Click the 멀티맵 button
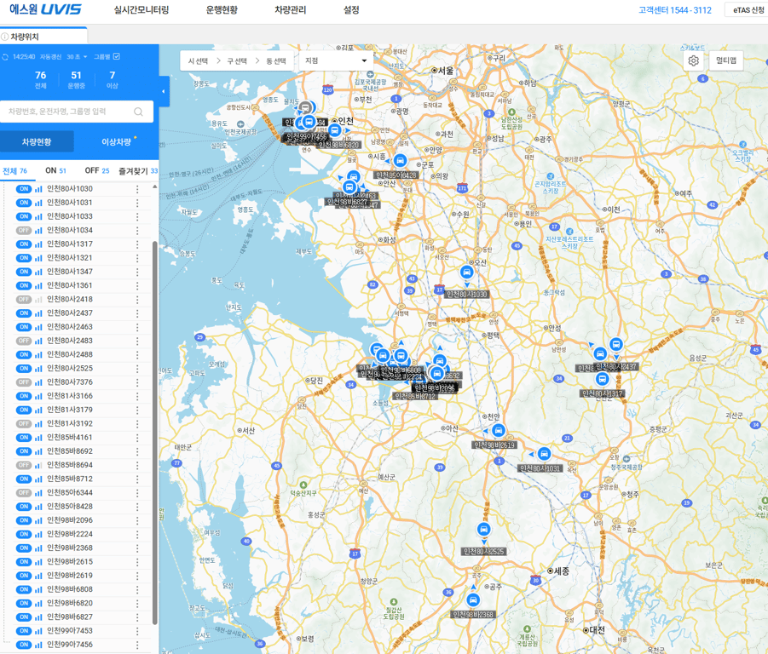Screen dimensions: 768x654 click(726, 61)
